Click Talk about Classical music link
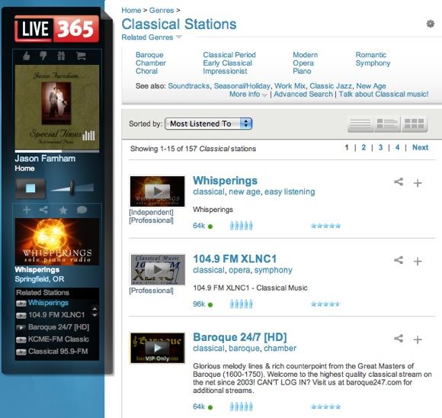The width and height of the screenshot is (442, 418). click(x=383, y=94)
